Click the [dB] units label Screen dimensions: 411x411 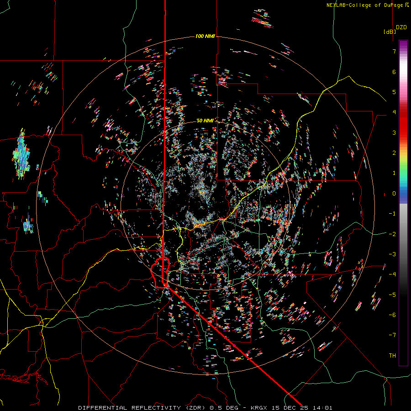pos(390,32)
